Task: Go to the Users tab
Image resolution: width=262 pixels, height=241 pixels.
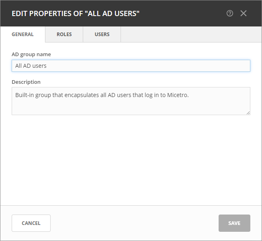Action: 102,34
